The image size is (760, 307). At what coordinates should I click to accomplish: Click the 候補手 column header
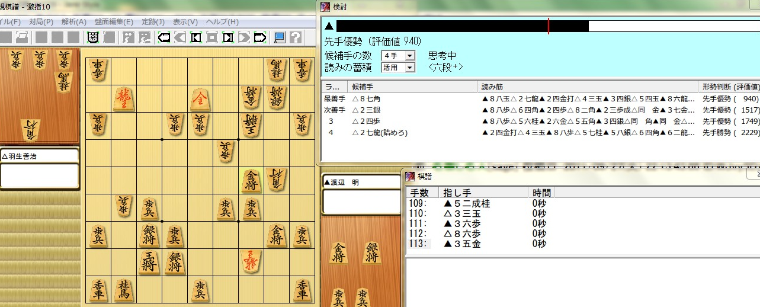click(412, 87)
